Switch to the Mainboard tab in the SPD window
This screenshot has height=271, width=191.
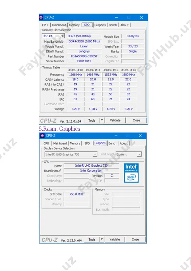[59, 25]
